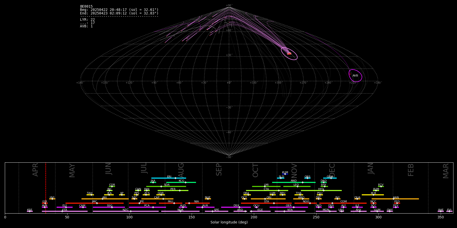Click the XCB yellow shower bar label
Image resolution: width=457 pixels, height=228 pixels.
coord(373,193)
